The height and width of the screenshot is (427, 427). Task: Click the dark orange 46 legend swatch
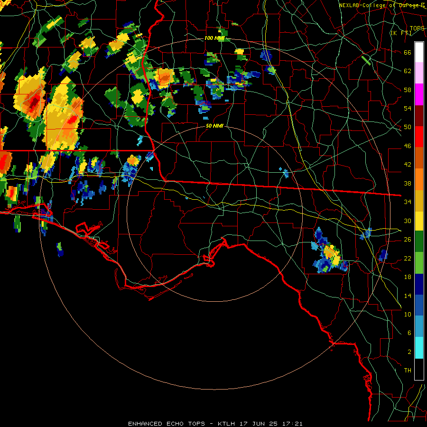[419, 158]
